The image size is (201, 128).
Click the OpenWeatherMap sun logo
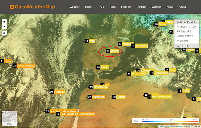click(12, 7)
